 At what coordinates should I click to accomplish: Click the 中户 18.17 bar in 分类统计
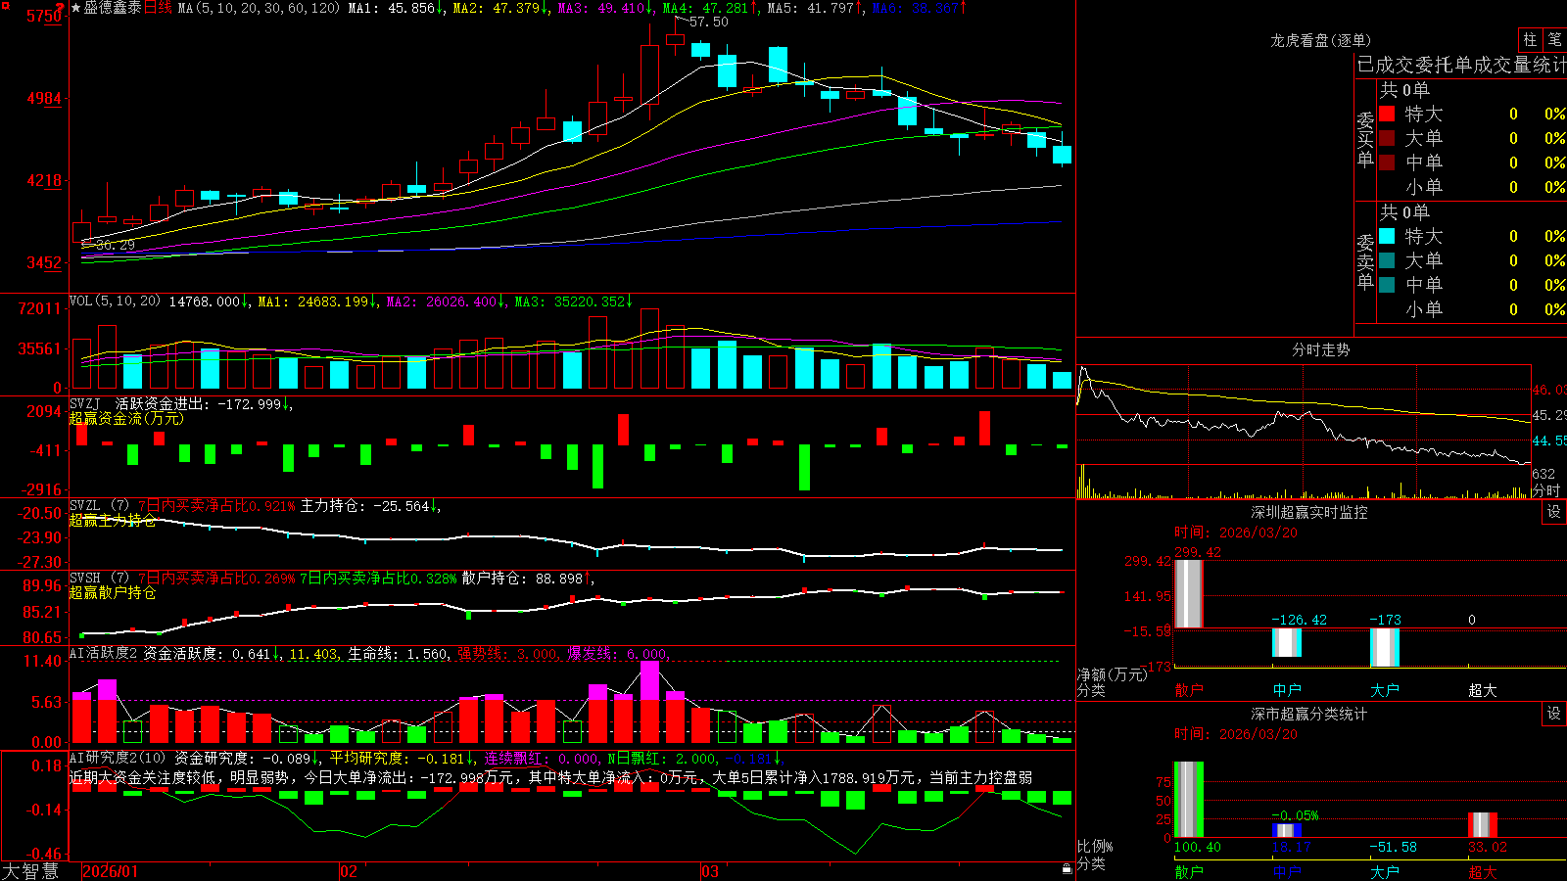coord(1287,831)
